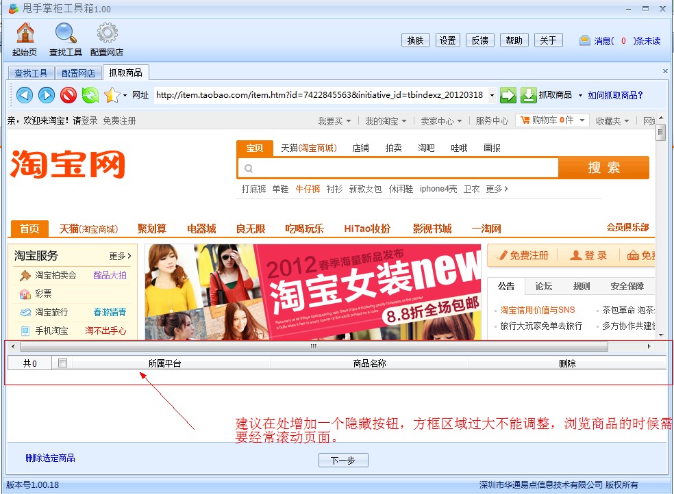
Task: Close the tab panel with the small x
Action: [x=665, y=71]
